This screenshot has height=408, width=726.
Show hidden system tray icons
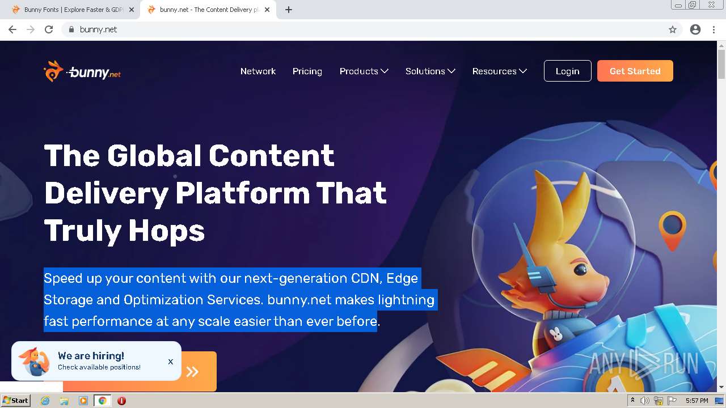click(632, 401)
